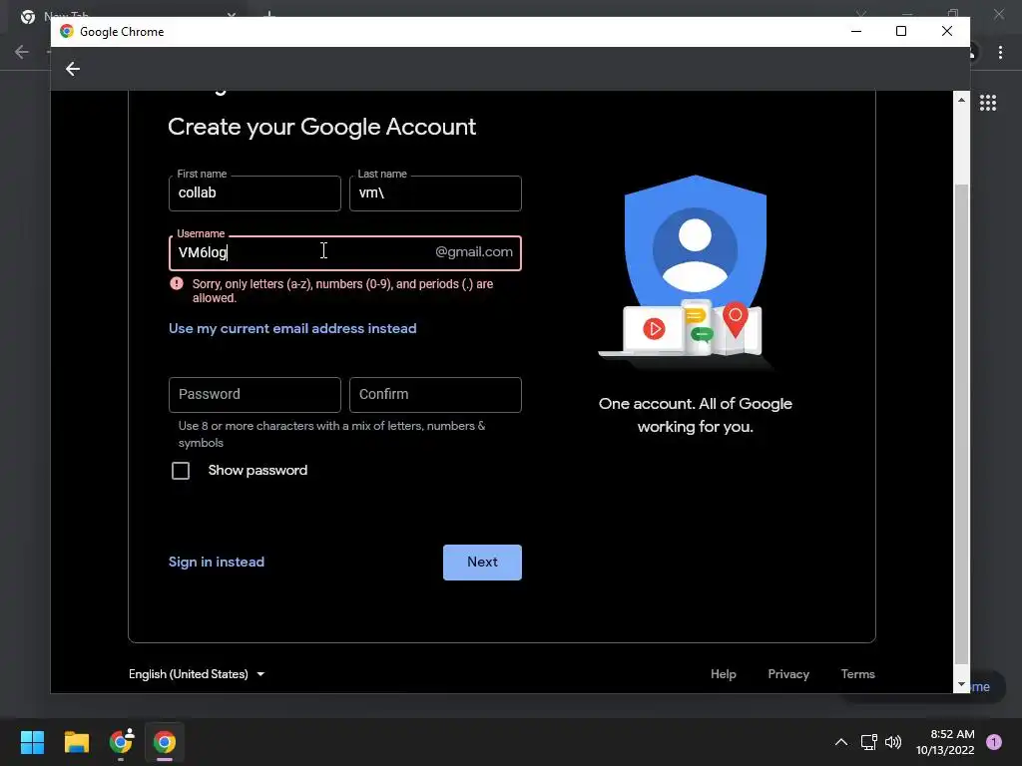Screen dimensions: 1022x766
Task: Open Google apps grid icon in background window
Action: (987, 103)
